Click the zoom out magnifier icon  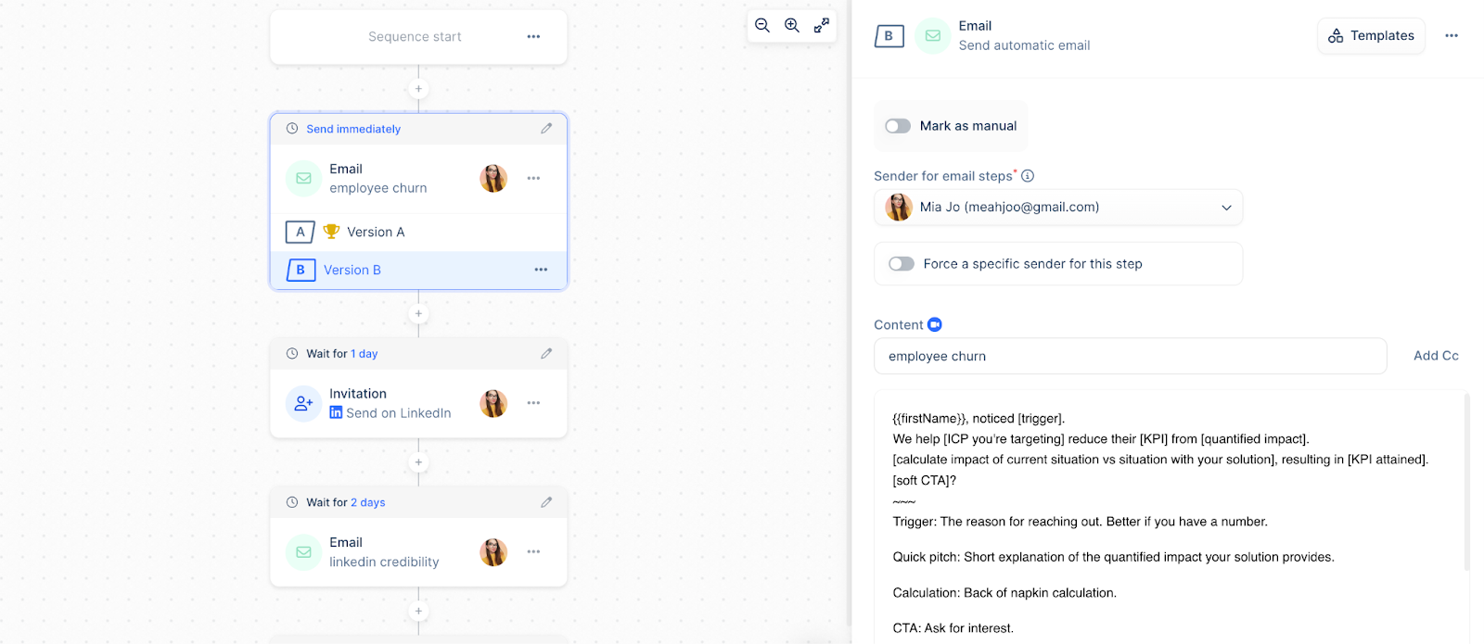[762, 26]
